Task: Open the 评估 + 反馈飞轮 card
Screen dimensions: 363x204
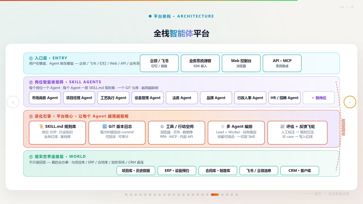Action: 297,133
